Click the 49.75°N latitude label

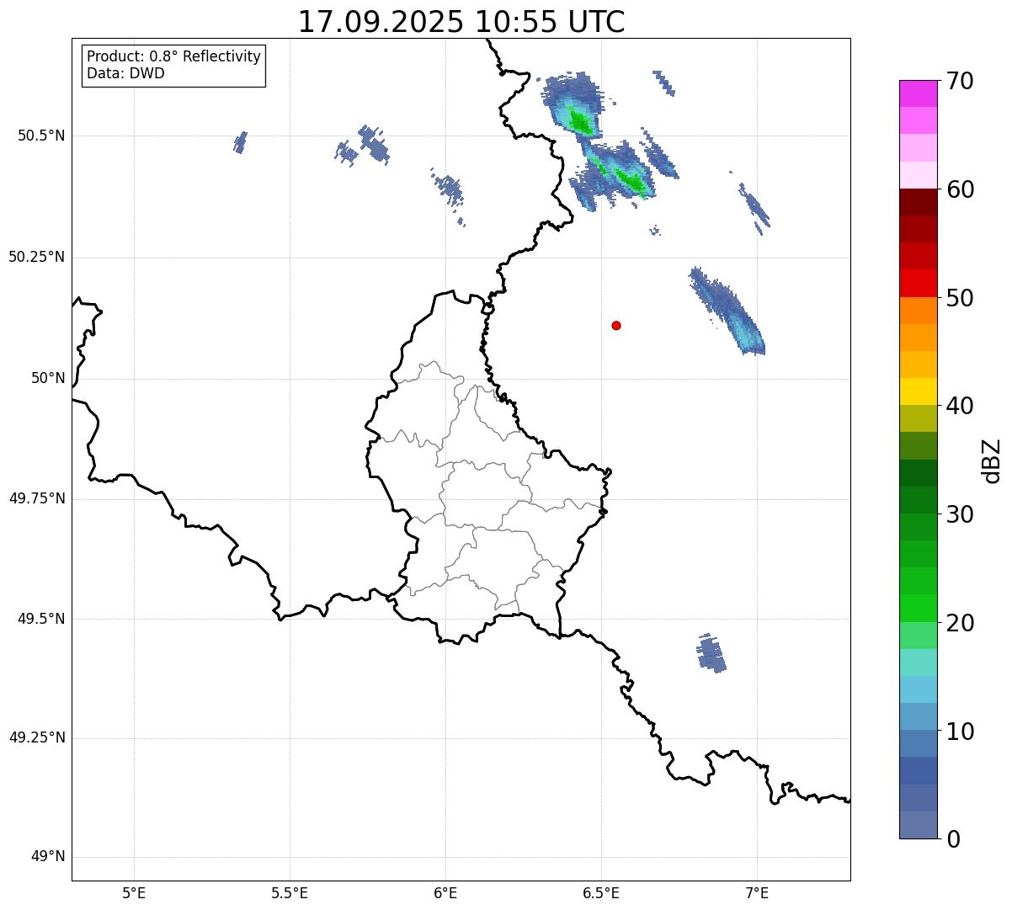(37, 498)
